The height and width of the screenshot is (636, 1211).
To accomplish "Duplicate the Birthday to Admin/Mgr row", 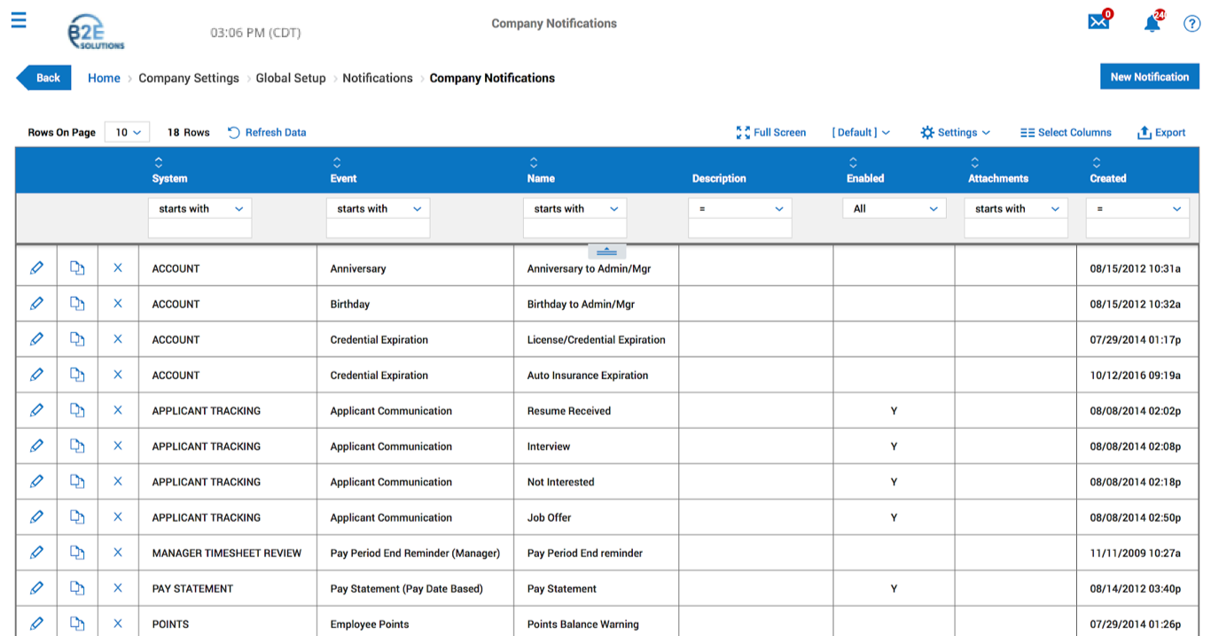I will [77, 304].
